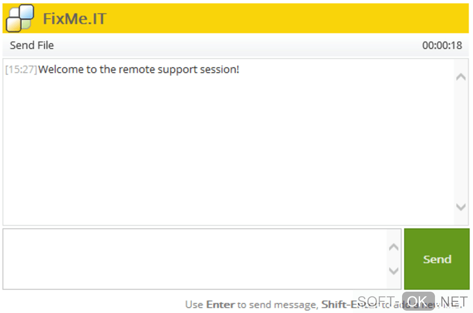Click the session timer 00:00:18
This screenshot has width=473, height=313.
coord(442,45)
